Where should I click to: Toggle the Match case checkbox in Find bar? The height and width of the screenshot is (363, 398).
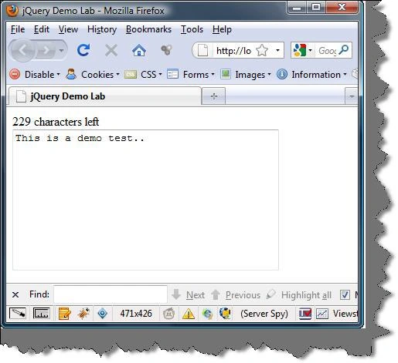click(x=345, y=294)
